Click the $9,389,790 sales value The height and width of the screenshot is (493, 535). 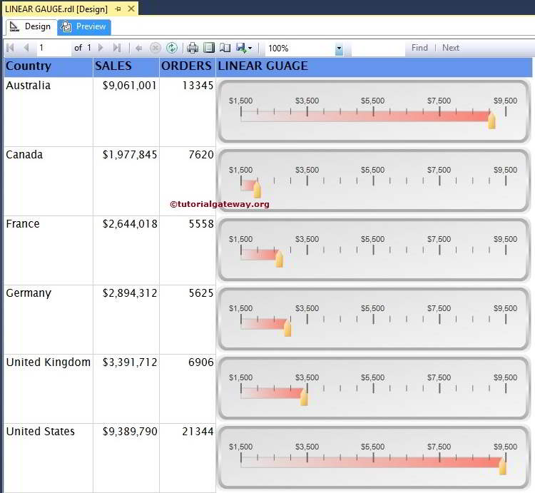point(130,432)
